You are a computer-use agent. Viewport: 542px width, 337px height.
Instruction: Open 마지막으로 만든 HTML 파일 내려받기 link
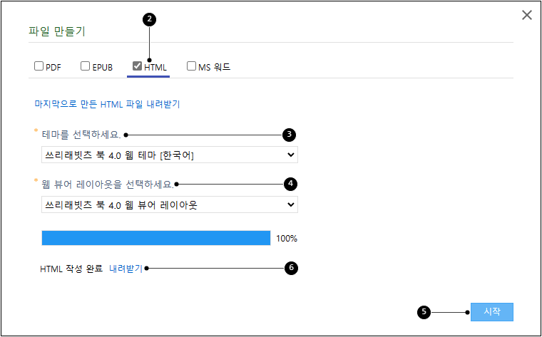[107, 104]
